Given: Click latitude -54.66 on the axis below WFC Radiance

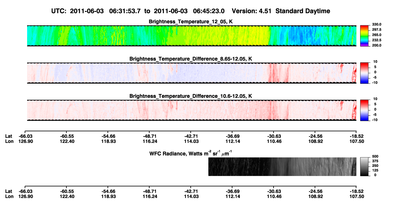Looking at the screenshot, I should pyautogui.click(x=108, y=191).
